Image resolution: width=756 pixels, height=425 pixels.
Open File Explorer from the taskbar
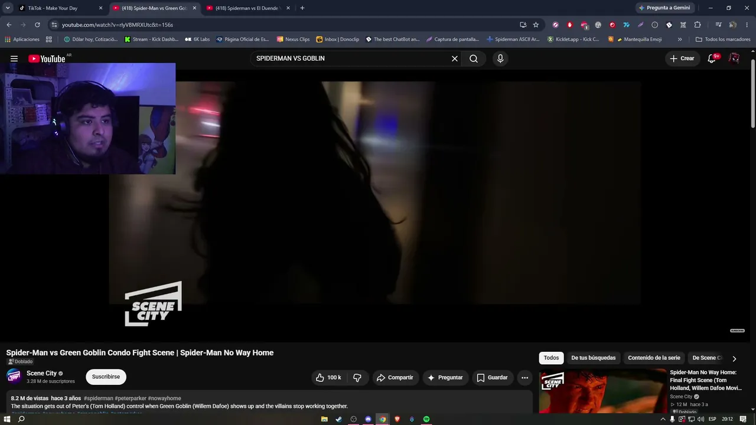click(324, 419)
